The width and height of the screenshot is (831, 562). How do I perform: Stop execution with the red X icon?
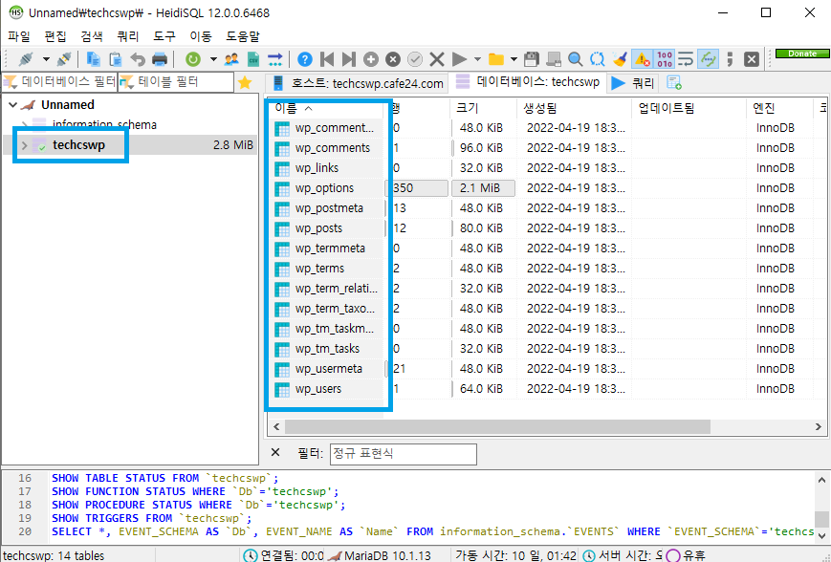[436, 59]
